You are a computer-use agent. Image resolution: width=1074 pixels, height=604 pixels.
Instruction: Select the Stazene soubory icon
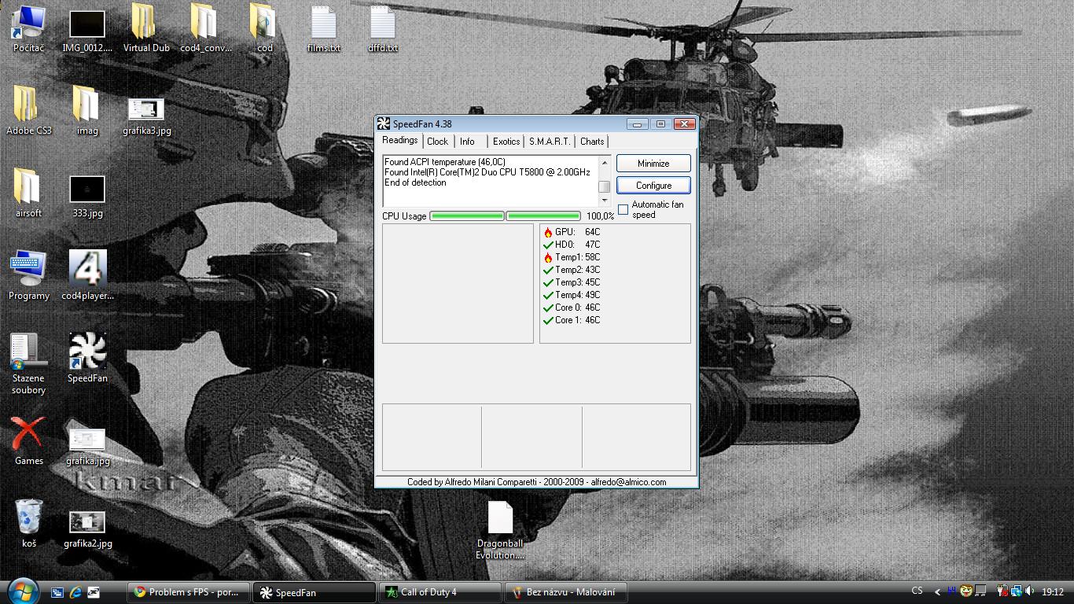[29, 364]
